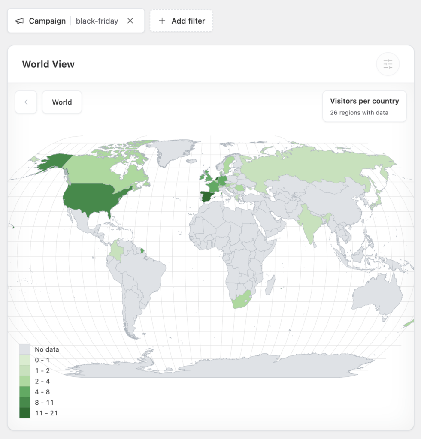
Task: Click the Visitors per country info card
Action: (364, 106)
